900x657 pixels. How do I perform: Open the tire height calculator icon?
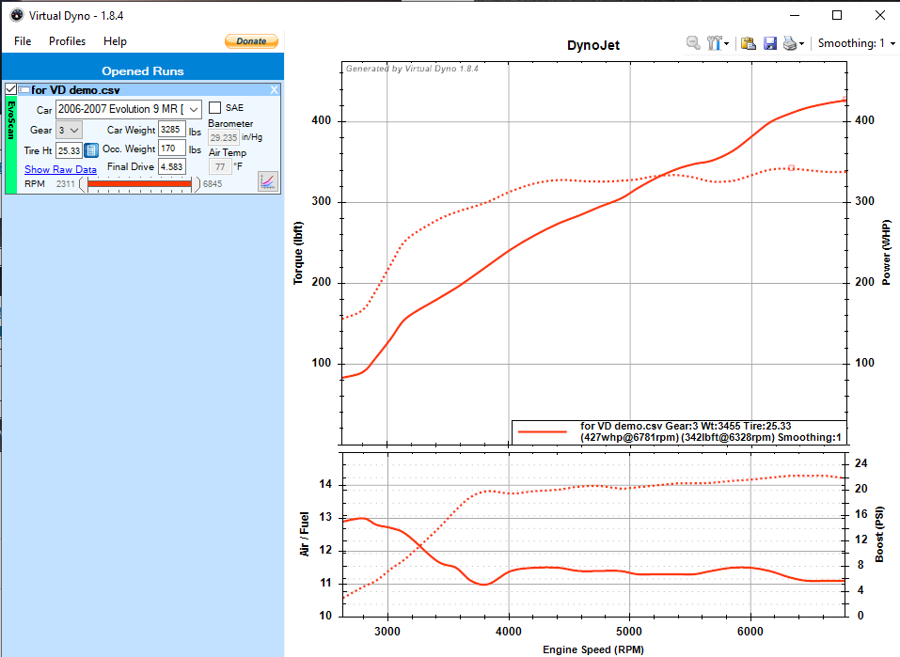(x=91, y=150)
